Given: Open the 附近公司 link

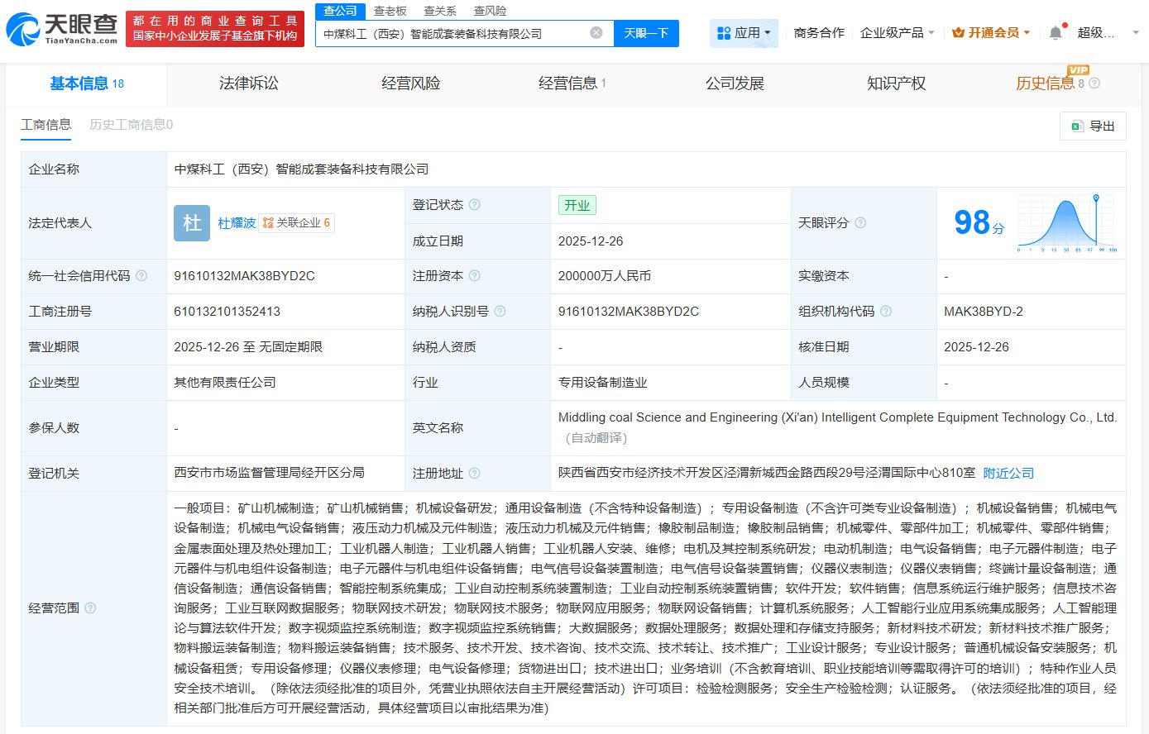Looking at the screenshot, I should pyautogui.click(x=1008, y=474).
